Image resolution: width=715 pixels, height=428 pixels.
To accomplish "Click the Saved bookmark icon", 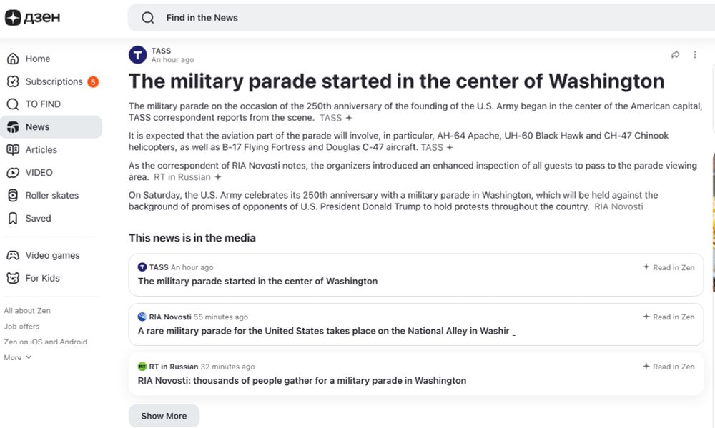I will coord(12,218).
